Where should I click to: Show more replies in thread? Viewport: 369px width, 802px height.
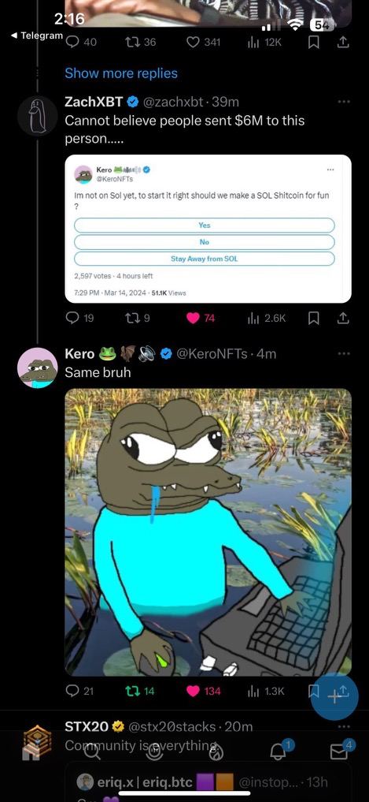[x=121, y=73]
